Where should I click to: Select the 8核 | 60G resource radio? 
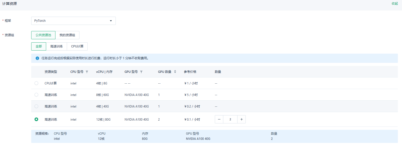[36, 95]
